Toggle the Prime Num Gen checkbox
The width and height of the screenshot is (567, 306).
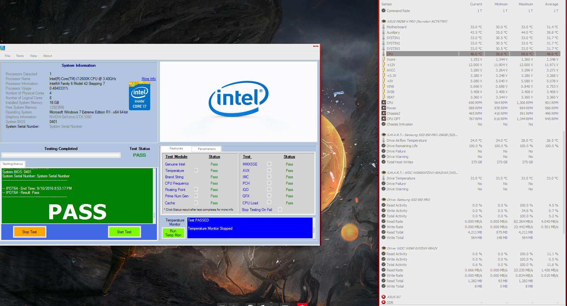[x=196, y=196]
